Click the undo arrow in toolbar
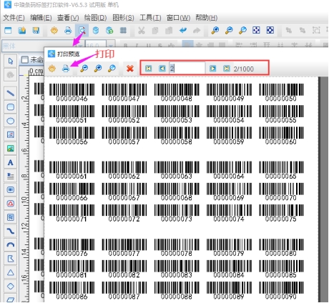The height and width of the screenshot is (303, 329). [183, 30]
